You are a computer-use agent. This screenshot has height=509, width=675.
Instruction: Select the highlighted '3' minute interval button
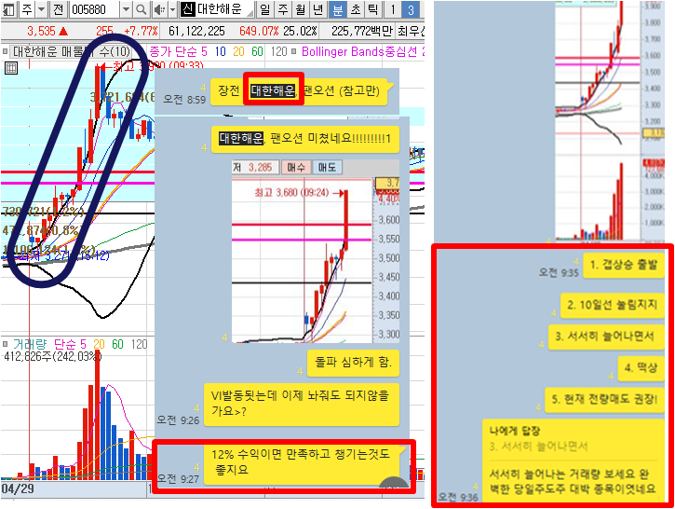point(411,9)
